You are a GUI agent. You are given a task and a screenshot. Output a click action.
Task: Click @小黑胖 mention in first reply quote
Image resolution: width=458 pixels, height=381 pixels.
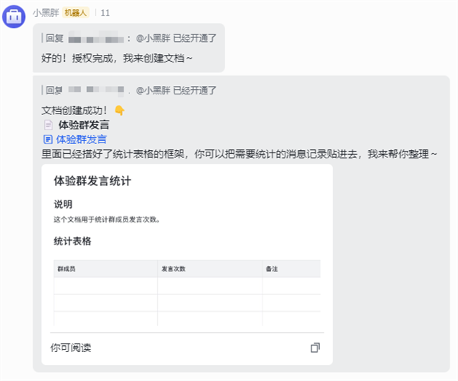click(x=153, y=37)
